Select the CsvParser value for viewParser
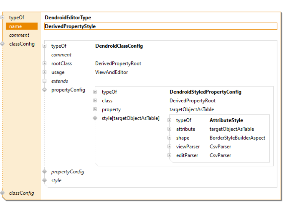Screen dimensions: 284x213 pos(220,146)
